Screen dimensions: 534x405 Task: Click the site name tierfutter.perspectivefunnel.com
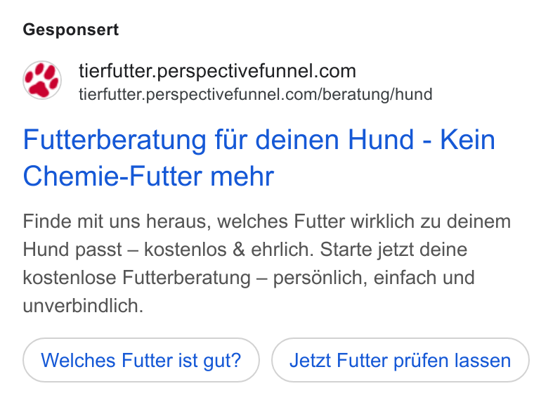pyautogui.click(x=217, y=71)
